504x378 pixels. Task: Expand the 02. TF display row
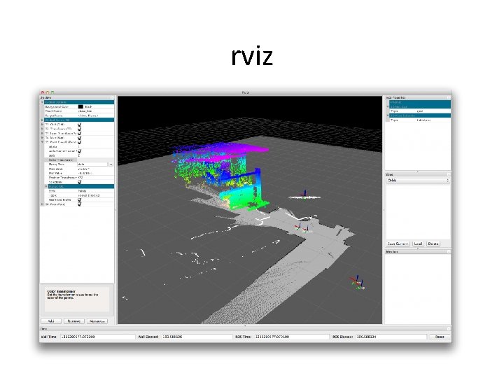42,129
